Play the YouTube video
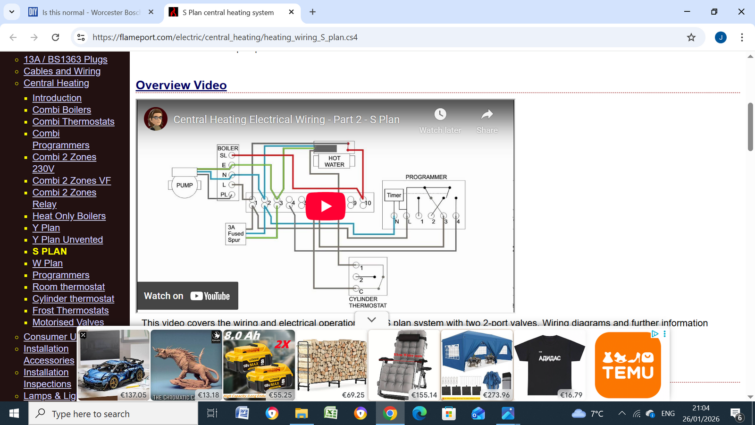This screenshot has width=755, height=425. point(325,206)
